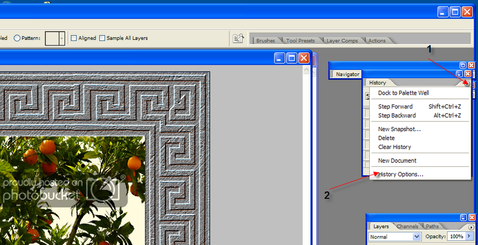The width and height of the screenshot is (478, 245).
Task: Minimize the History palette window
Action: tap(459, 74)
